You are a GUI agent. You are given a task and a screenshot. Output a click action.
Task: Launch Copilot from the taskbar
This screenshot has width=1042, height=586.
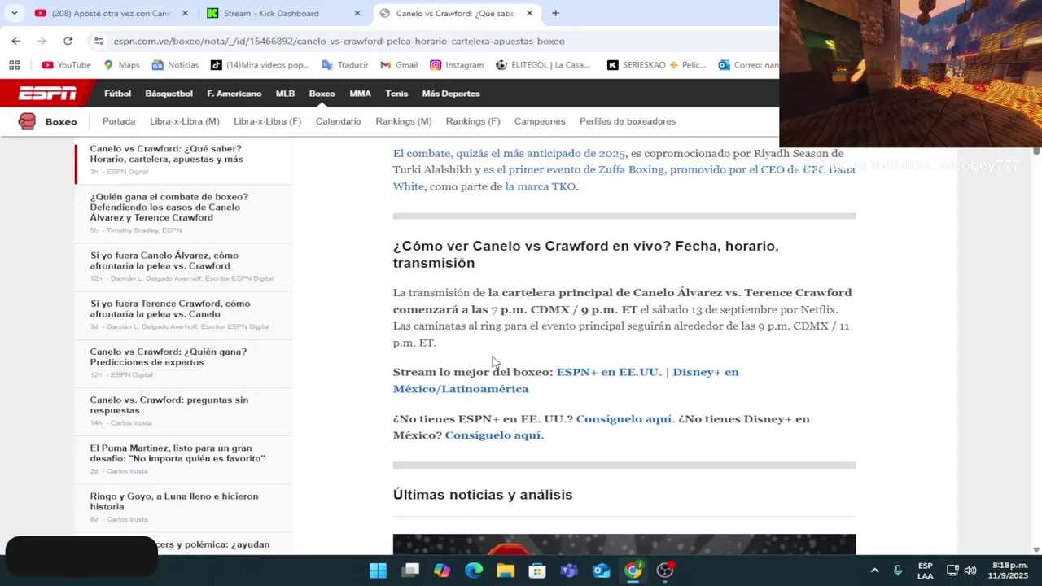(442, 571)
